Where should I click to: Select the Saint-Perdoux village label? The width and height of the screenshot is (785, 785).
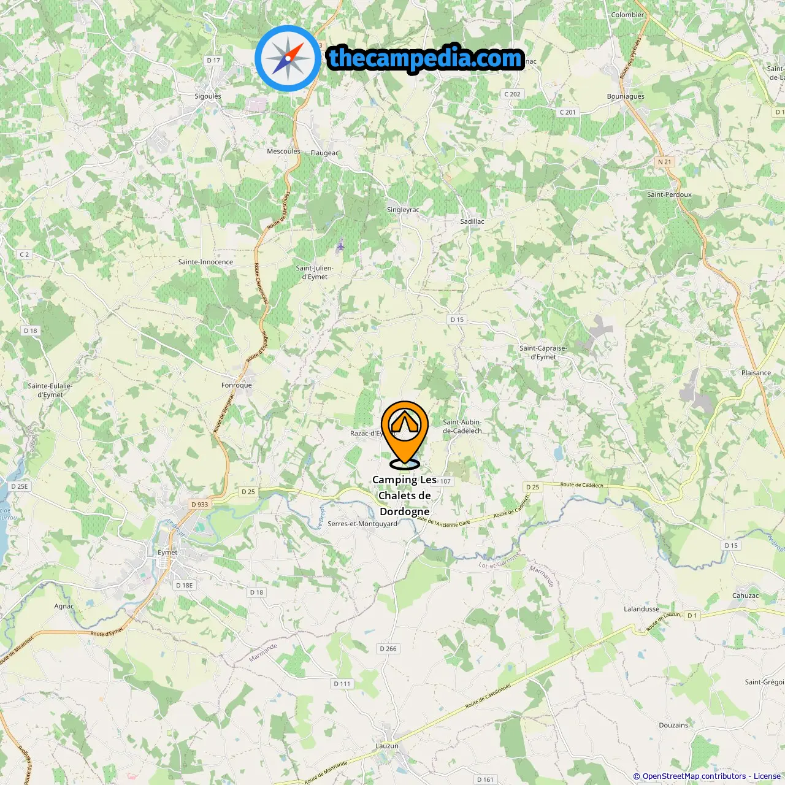click(669, 194)
